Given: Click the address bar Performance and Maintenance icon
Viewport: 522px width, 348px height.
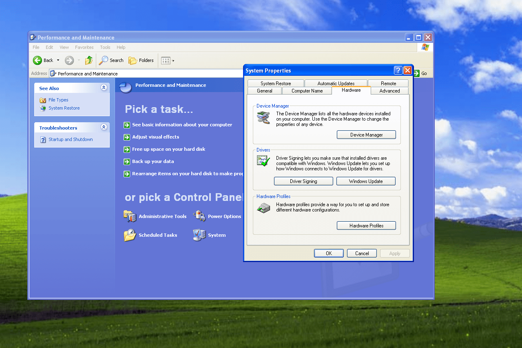Looking at the screenshot, I should 53,74.
